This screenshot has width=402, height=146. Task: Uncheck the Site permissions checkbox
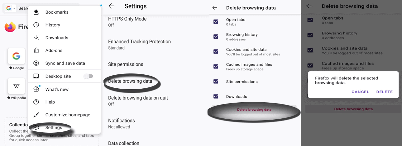coord(216,82)
